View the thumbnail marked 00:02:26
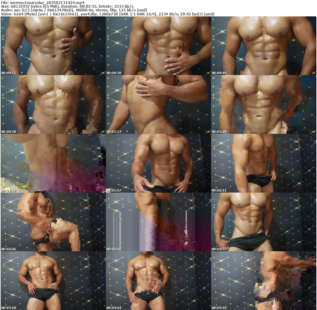317x310 pixels. point(53,222)
